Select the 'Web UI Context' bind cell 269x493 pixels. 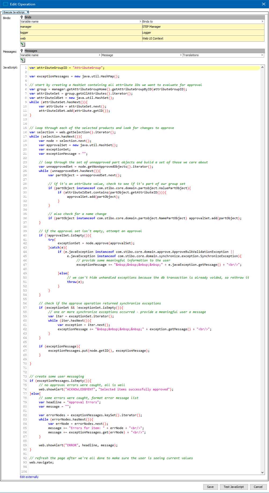tap(203, 39)
